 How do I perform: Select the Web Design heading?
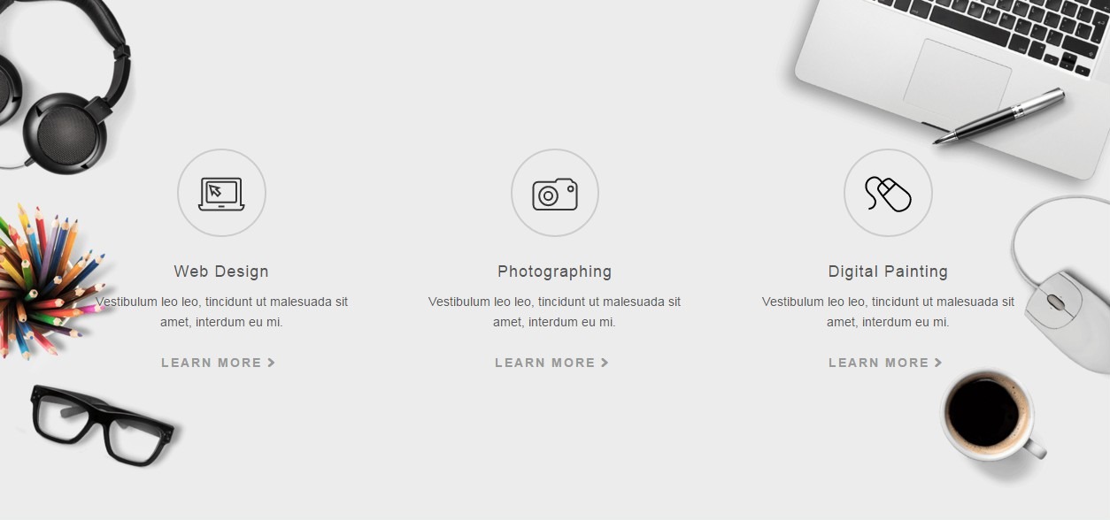[x=221, y=271]
